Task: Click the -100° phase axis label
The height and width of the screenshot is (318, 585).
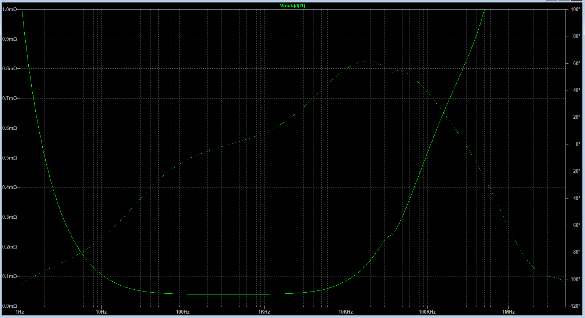Action: (575, 279)
